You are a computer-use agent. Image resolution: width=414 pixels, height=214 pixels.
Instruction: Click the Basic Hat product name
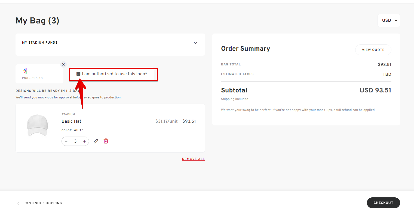tap(71, 121)
